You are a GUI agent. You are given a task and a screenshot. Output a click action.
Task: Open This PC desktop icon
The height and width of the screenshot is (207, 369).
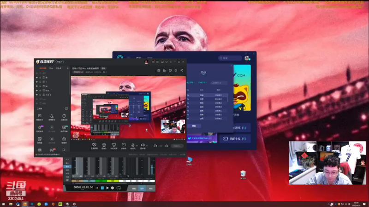pos(189,161)
